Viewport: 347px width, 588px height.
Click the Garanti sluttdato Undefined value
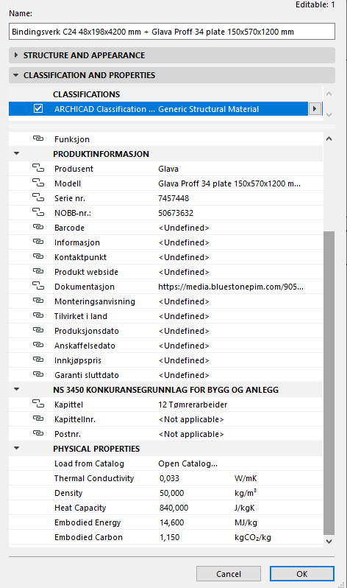coord(184,375)
